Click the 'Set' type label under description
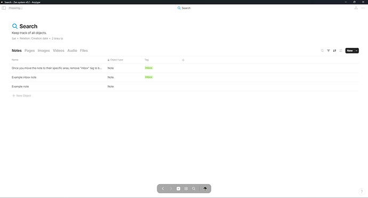 pos(14,38)
